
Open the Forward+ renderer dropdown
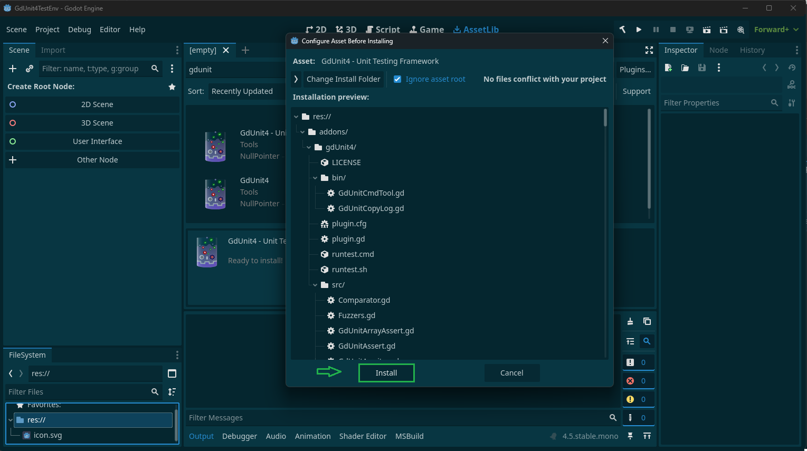(776, 30)
